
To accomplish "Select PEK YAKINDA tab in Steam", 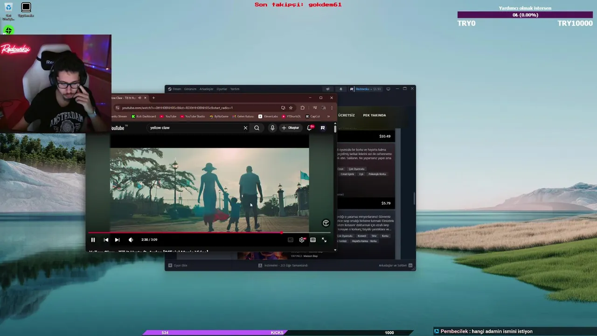I will click(375, 115).
